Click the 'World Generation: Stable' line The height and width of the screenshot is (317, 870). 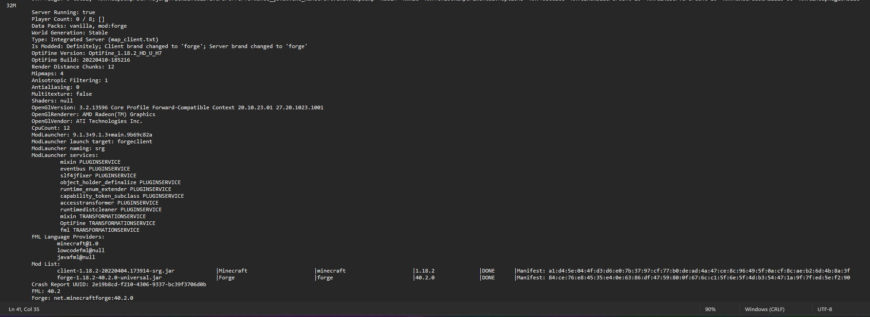tap(70, 33)
